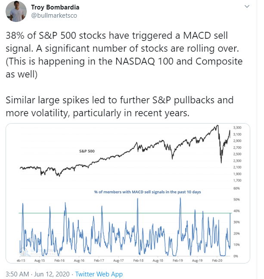Click the 3,300 price axis label
The width and height of the screenshot is (264, 279).
[237, 127]
